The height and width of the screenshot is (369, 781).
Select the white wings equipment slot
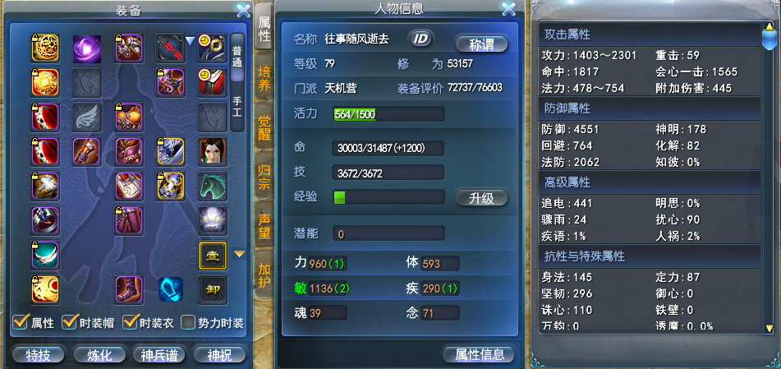pyautogui.click(x=87, y=118)
